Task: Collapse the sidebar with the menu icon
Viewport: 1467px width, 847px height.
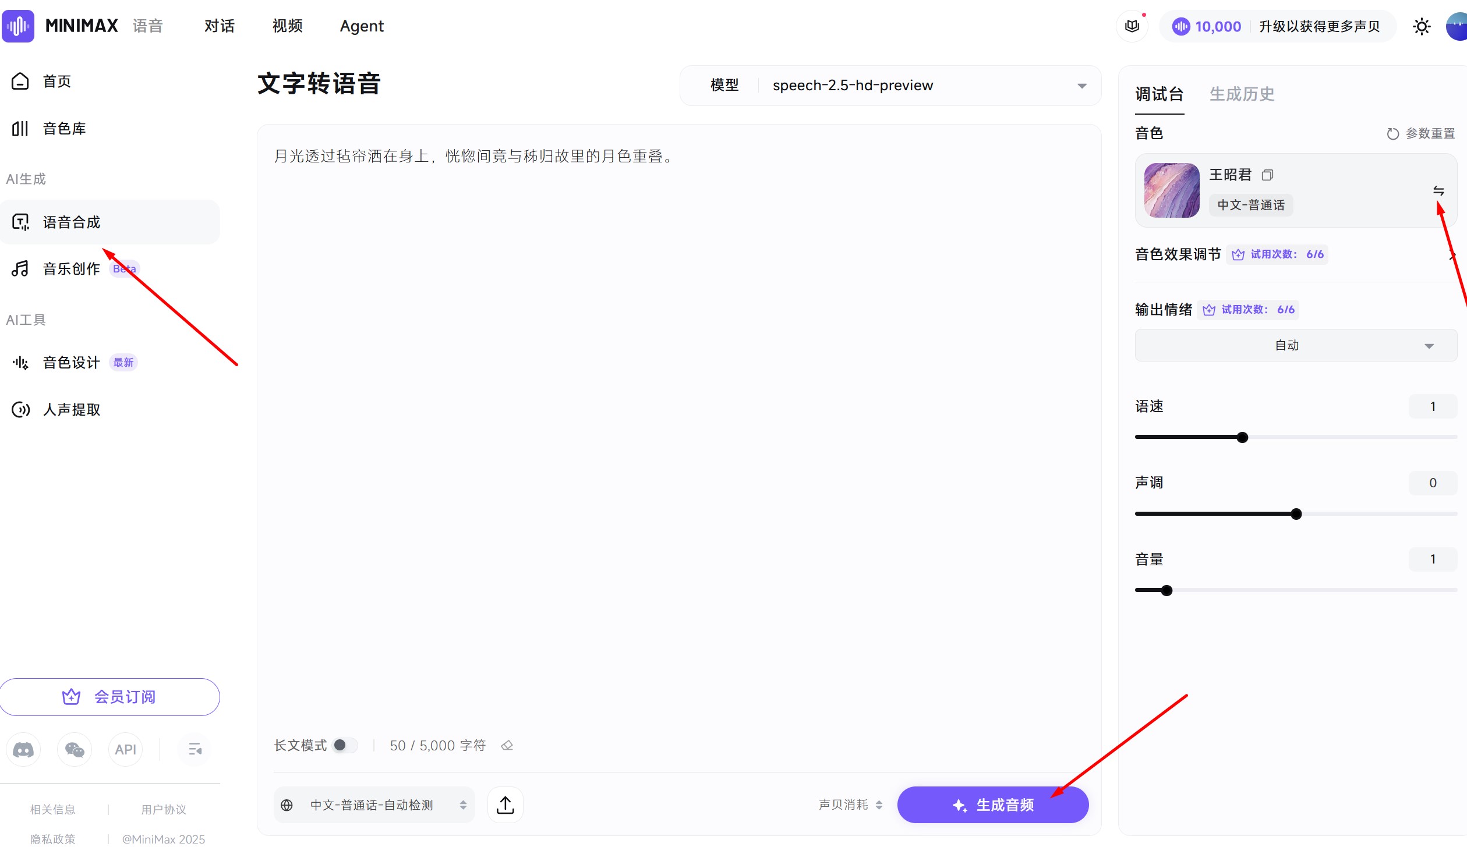Action: click(195, 749)
